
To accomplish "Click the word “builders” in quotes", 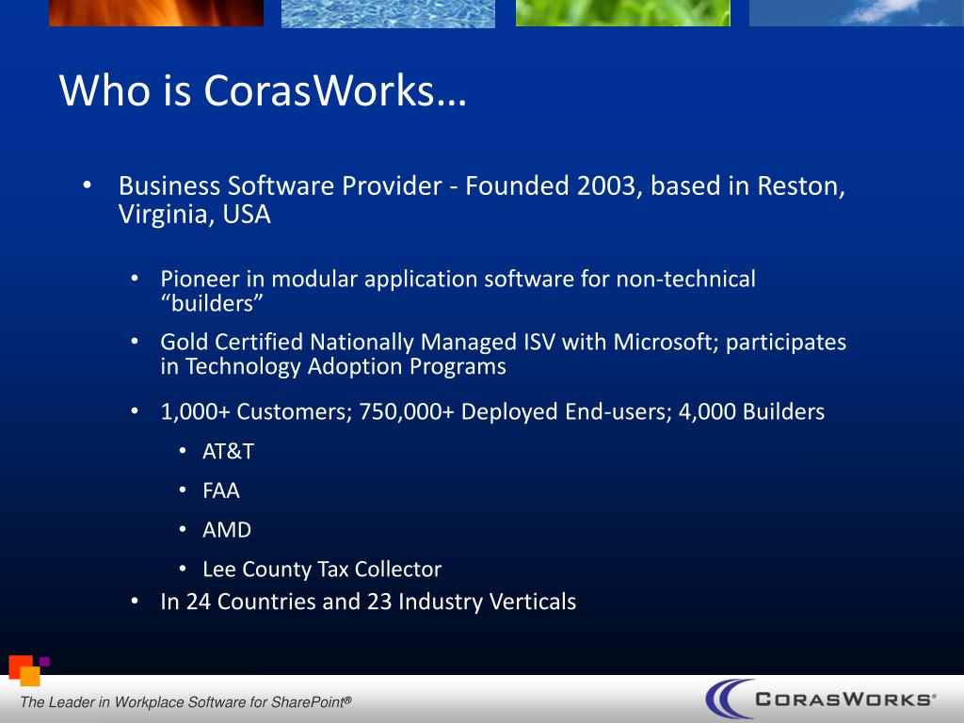I will (212, 303).
